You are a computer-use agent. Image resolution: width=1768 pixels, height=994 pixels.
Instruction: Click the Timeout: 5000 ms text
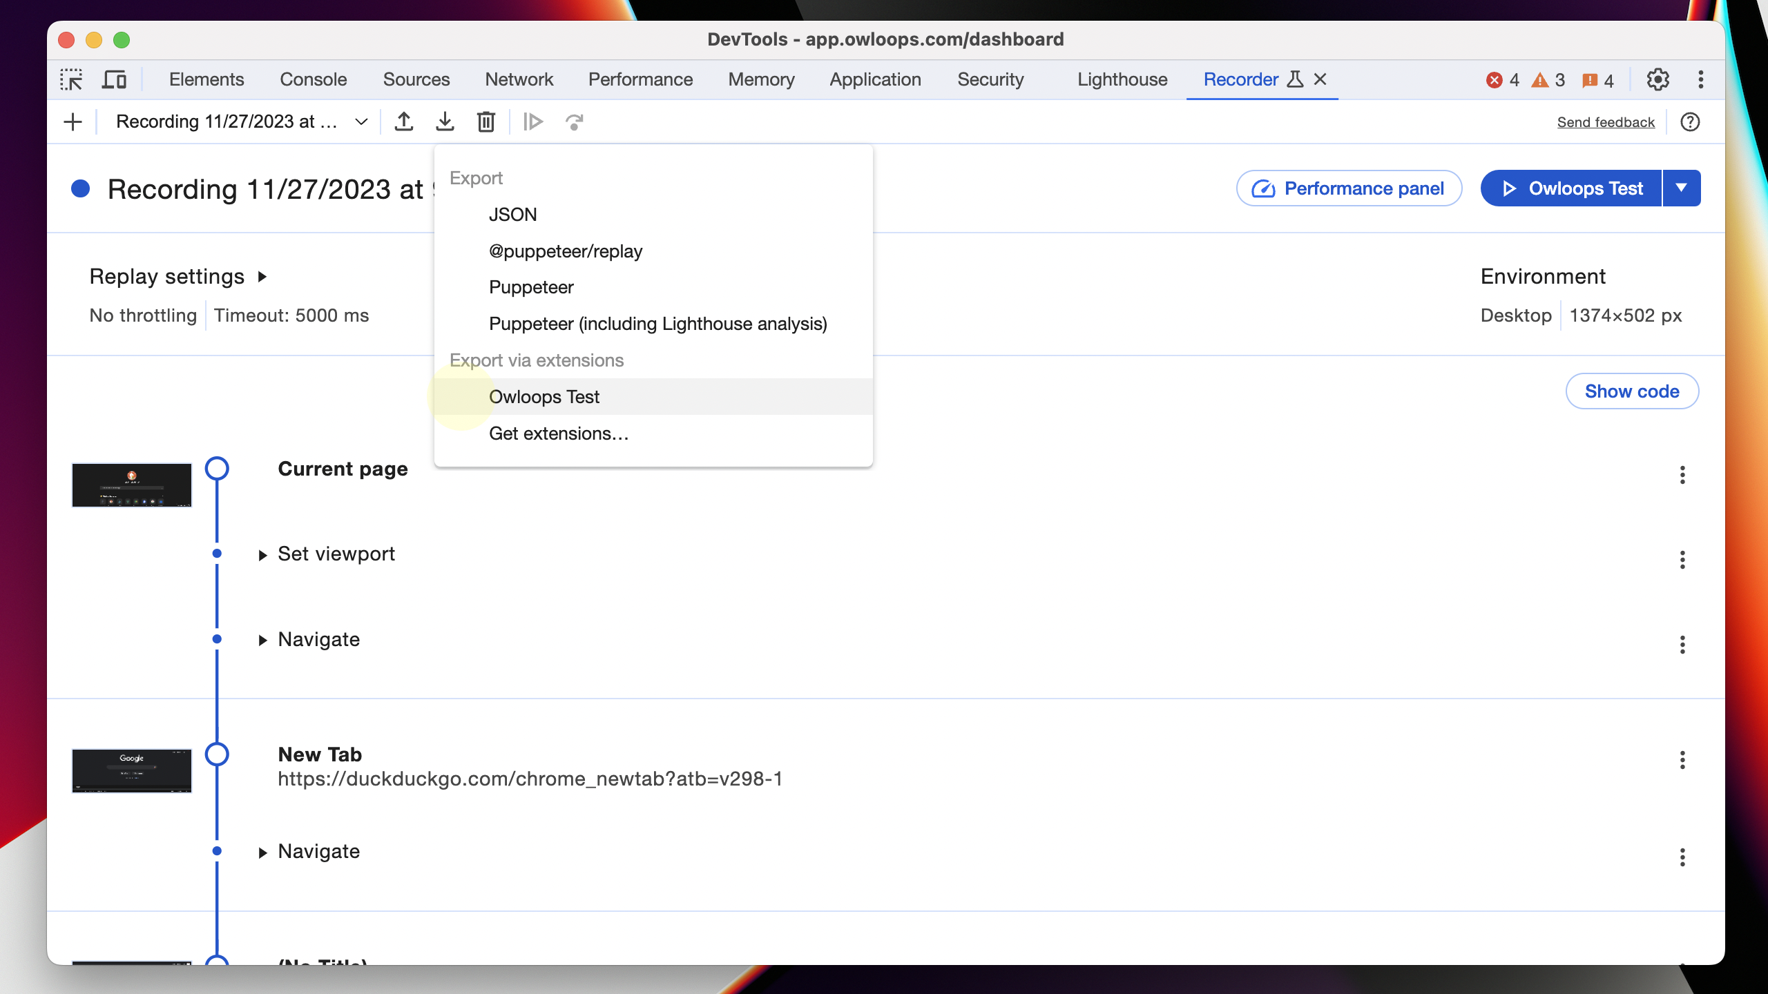[x=291, y=315]
